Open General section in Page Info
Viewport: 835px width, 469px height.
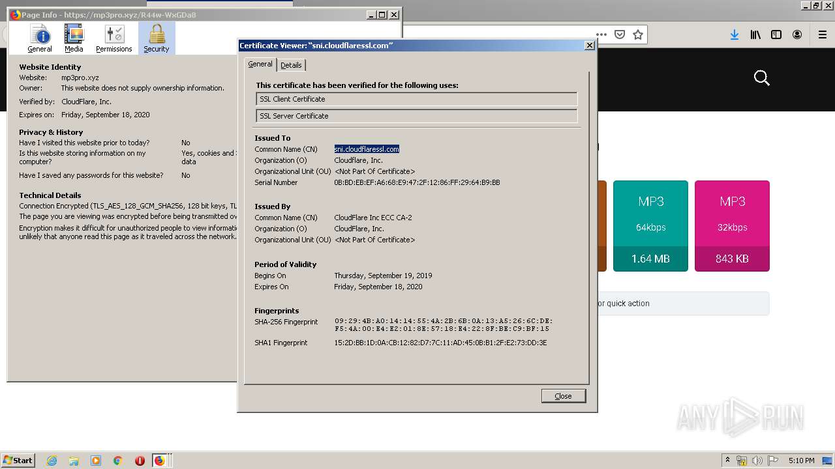[40, 39]
